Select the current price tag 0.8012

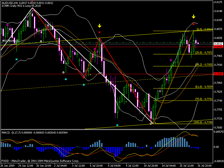tap(218, 44)
